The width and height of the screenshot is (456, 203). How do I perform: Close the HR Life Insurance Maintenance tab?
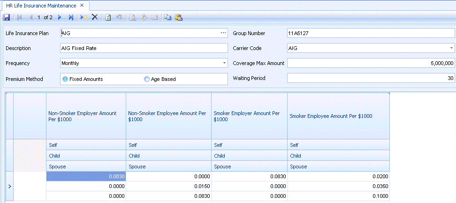tap(82, 5)
